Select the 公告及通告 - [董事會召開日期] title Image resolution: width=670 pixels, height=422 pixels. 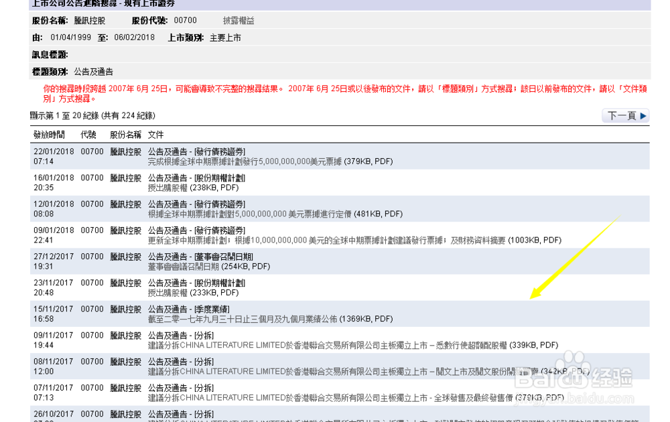200,257
